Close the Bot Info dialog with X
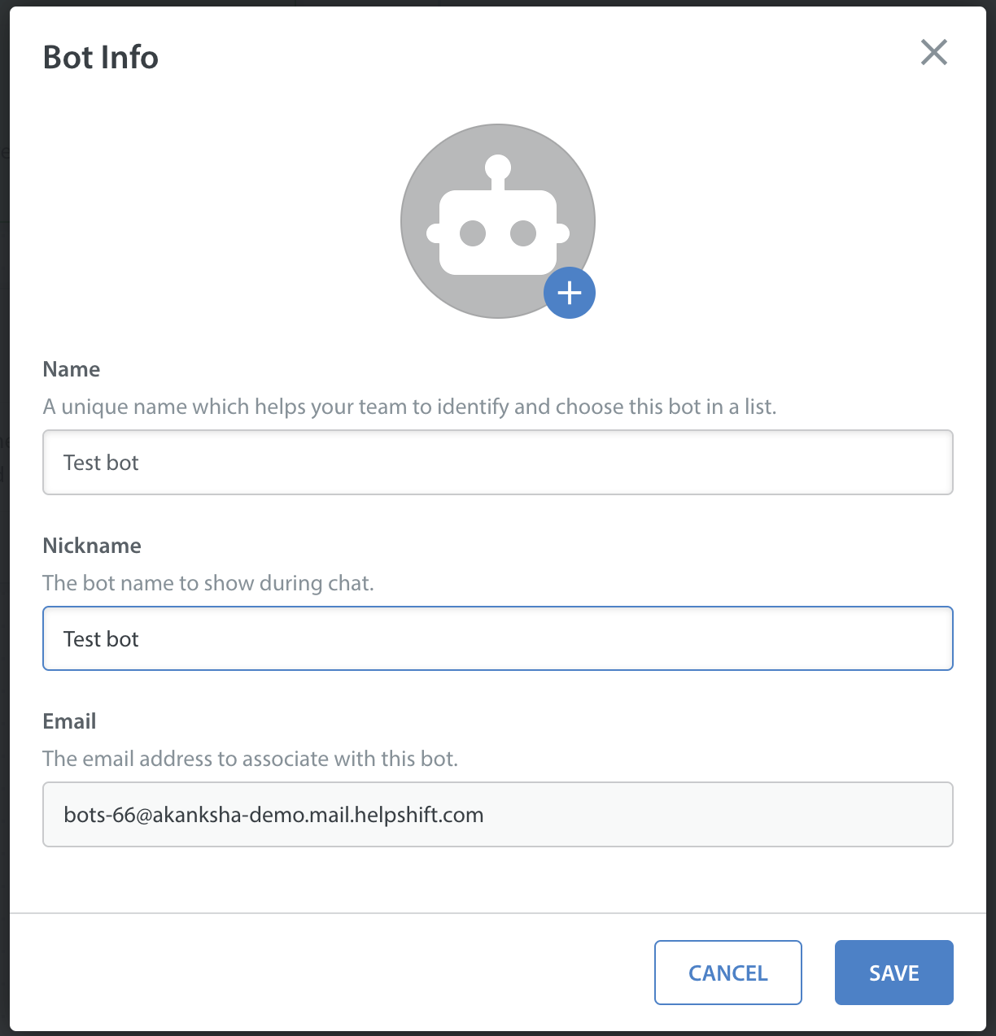This screenshot has width=996, height=1036. 934,52
